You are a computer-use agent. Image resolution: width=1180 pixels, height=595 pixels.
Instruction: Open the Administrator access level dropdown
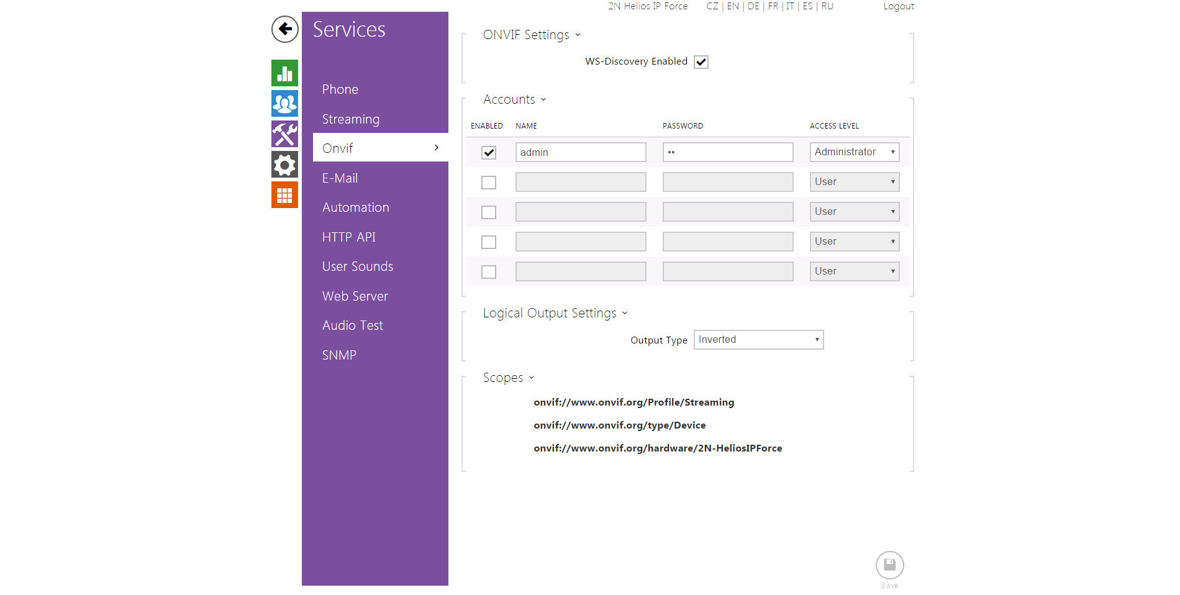pyautogui.click(x=854, y=152)
